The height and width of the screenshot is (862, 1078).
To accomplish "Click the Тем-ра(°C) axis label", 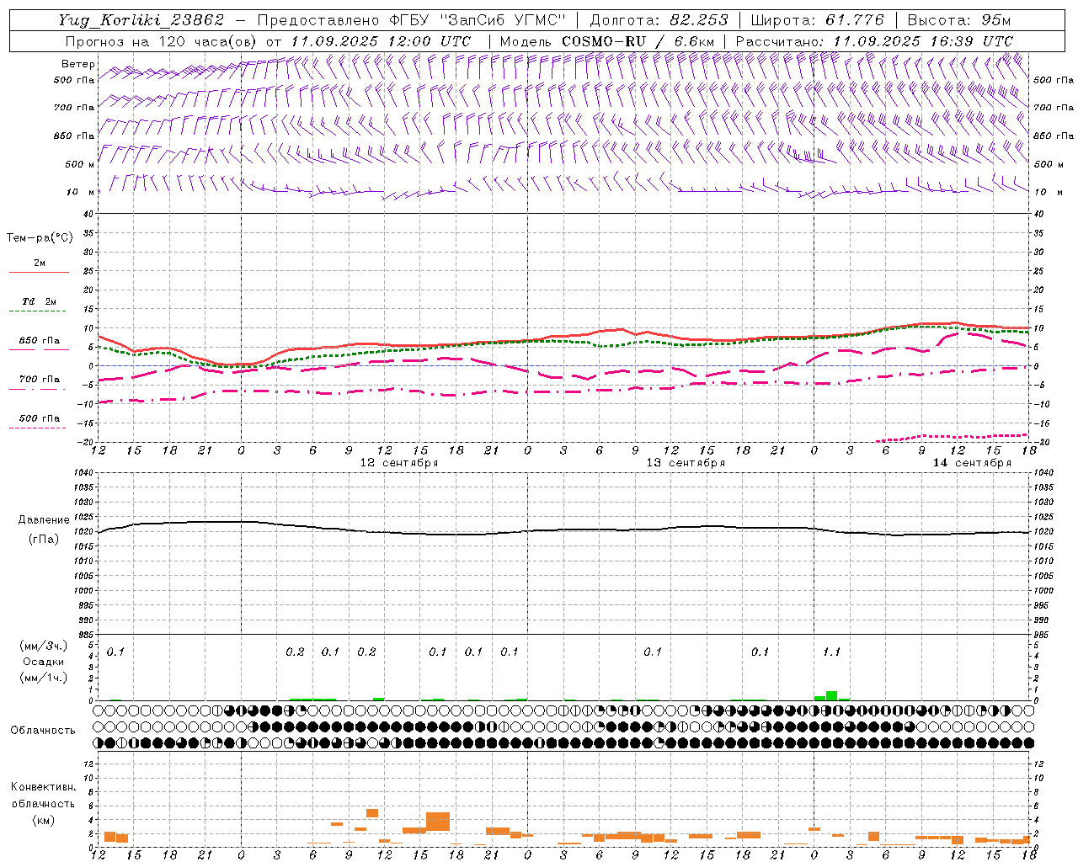I will tap(40, 238).
